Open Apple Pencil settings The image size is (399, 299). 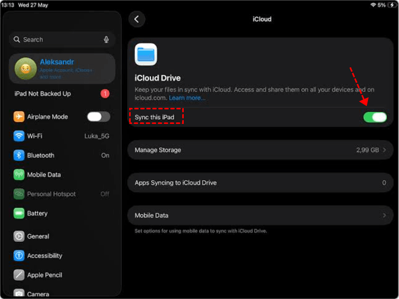click(62, 275)
